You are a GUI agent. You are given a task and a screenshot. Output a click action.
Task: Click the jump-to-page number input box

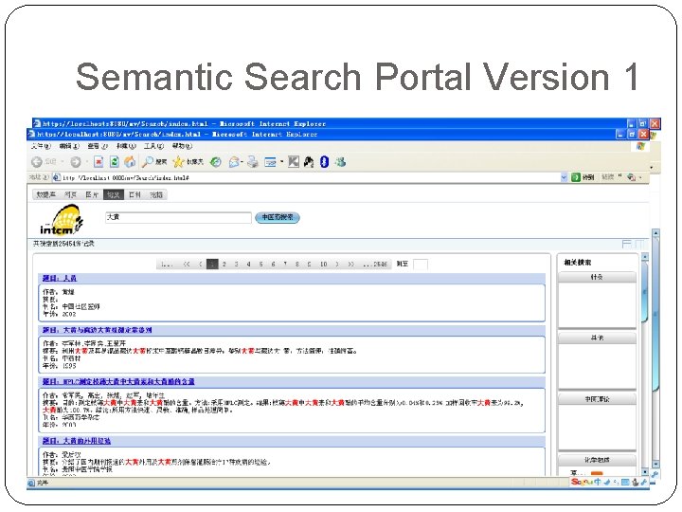pyautogui.click(x=421, y=264)
